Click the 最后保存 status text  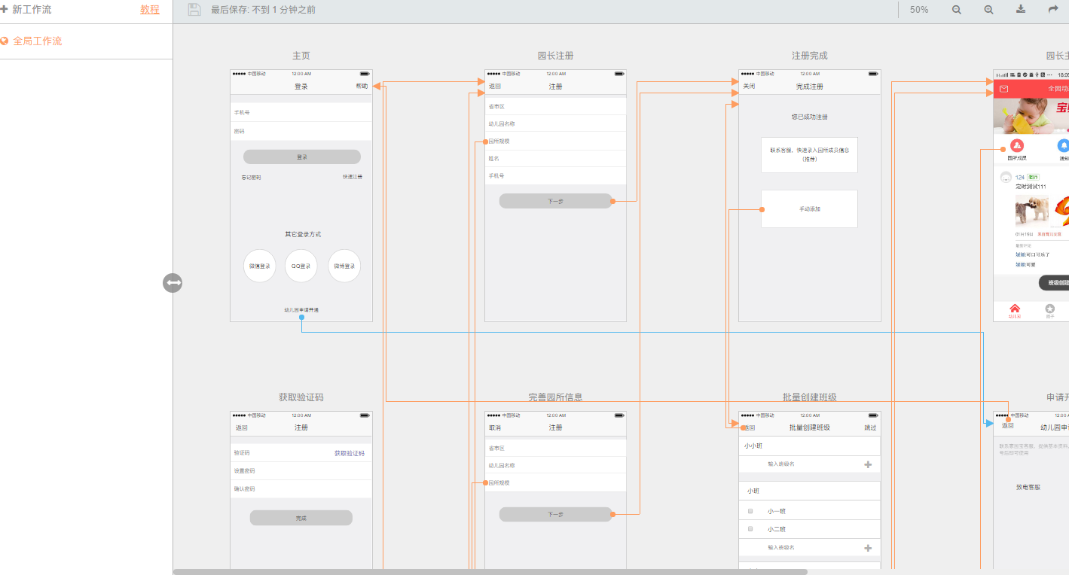click(x=263, y=10)
